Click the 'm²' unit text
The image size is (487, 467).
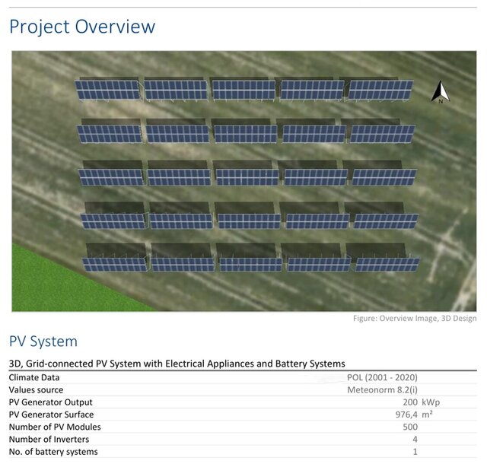pos(427,415)
